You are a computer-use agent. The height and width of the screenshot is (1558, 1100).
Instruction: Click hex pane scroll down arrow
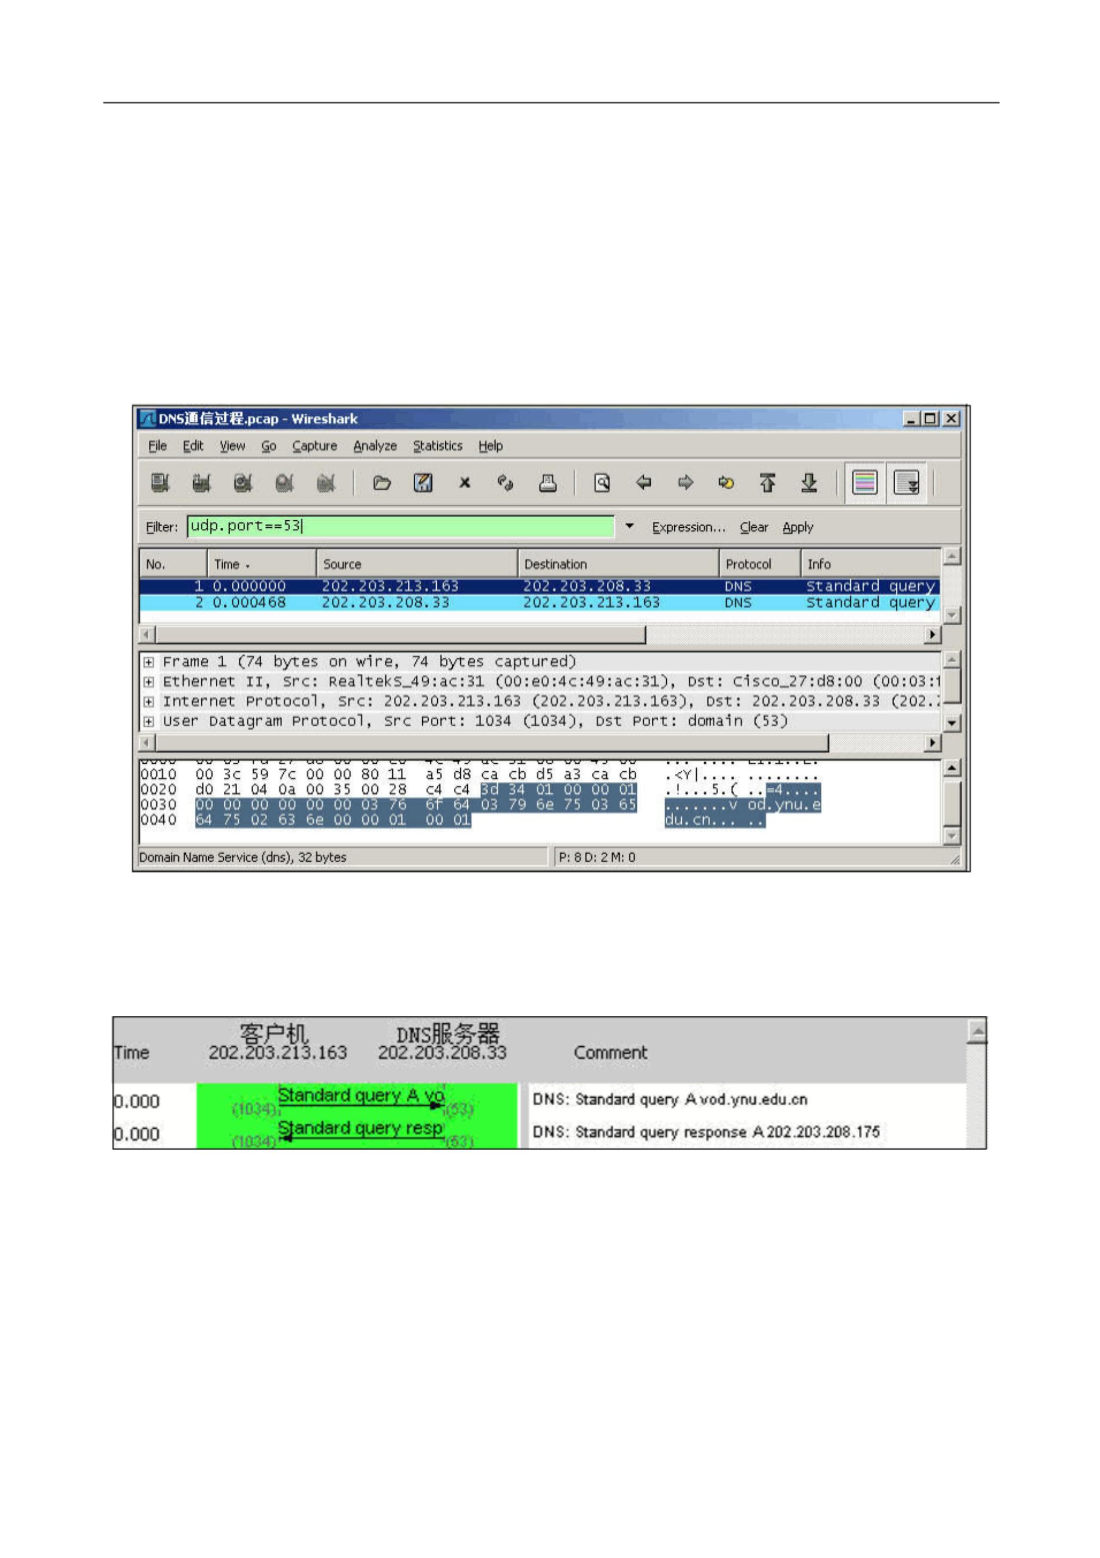pyautogui.click(x=951, y=835)
